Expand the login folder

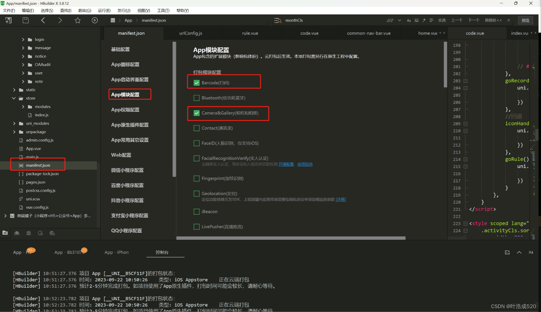(x=23, y=39)
